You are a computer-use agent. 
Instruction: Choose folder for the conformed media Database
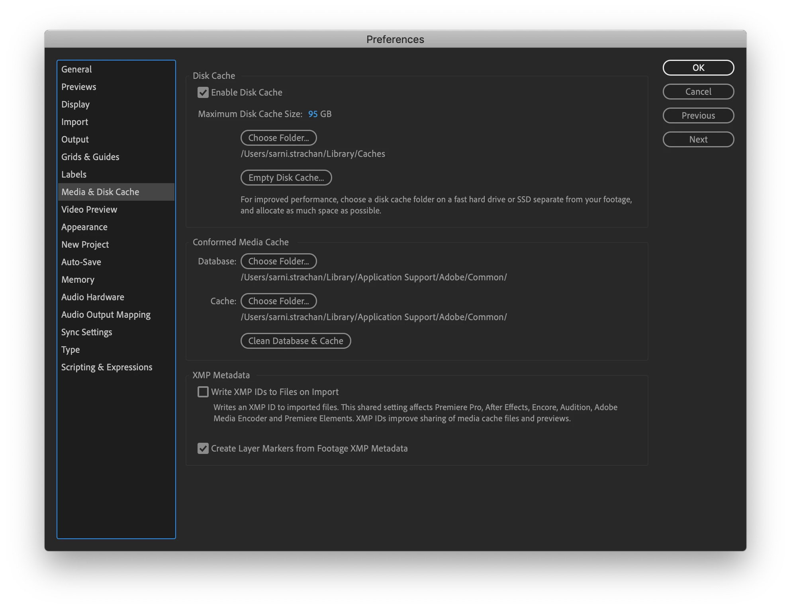point(278,261)
